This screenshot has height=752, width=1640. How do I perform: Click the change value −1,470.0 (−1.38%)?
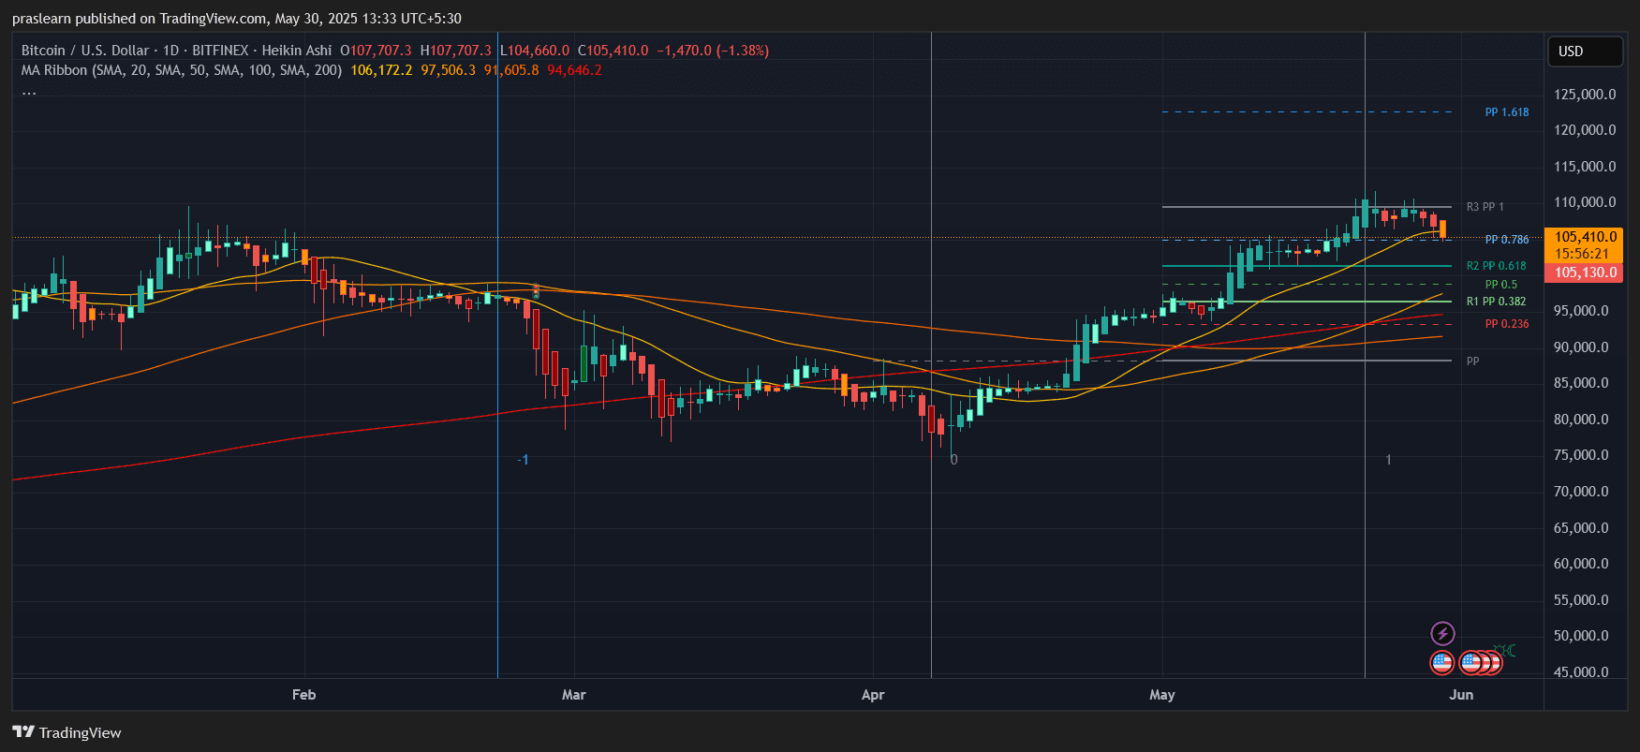[713, 51]
